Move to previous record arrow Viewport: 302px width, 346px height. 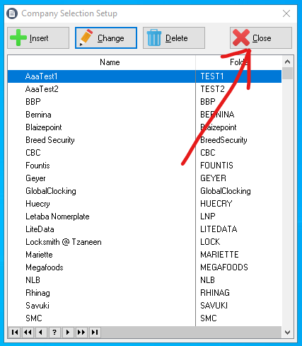click(x=41, y=333)
